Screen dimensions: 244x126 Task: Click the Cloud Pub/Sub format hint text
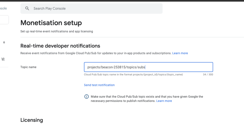tap(133, 75)
